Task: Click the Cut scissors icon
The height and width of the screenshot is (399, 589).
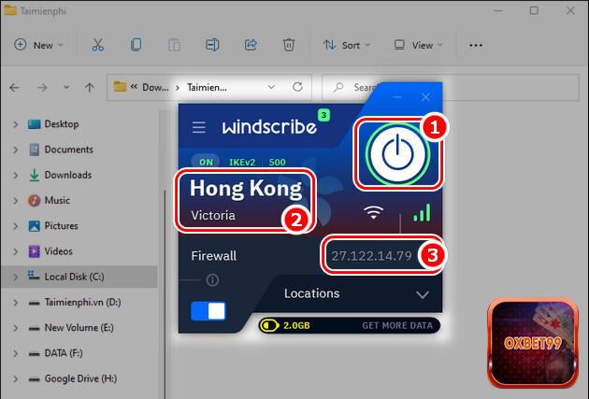Action: click(x=97, y=45)
